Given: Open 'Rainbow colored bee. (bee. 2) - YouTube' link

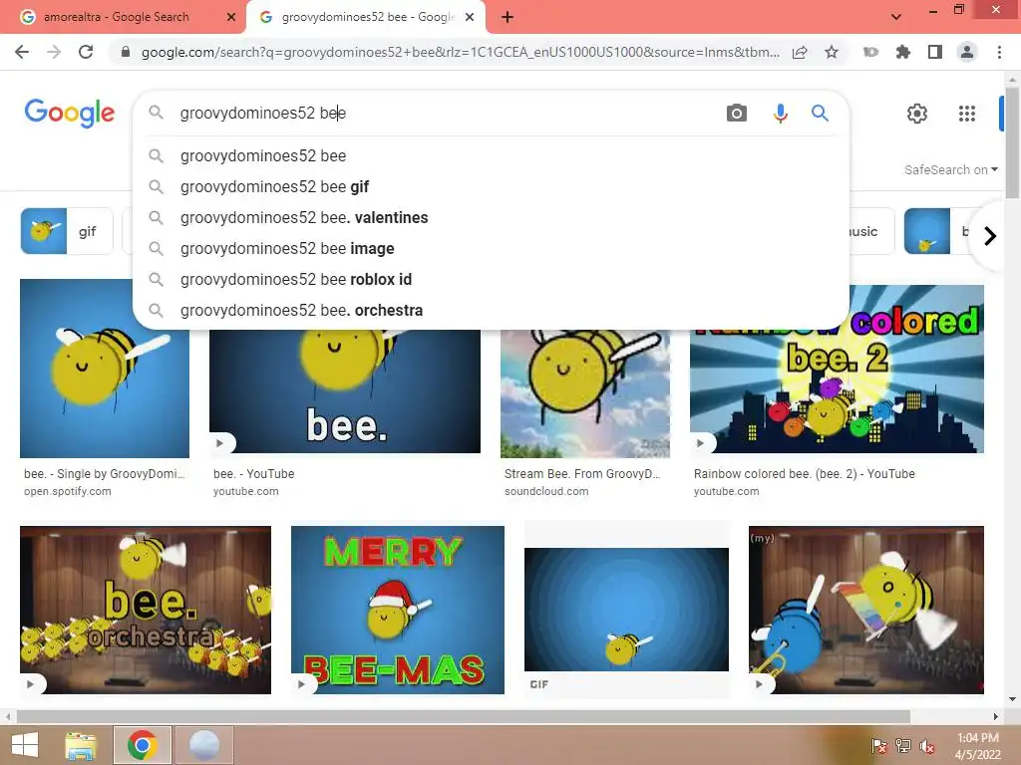Looking at the screenshot, I should coord(805,473).
